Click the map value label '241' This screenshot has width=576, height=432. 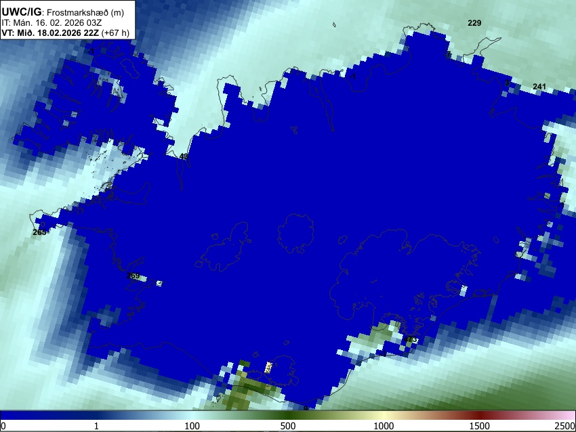[539, 87]
